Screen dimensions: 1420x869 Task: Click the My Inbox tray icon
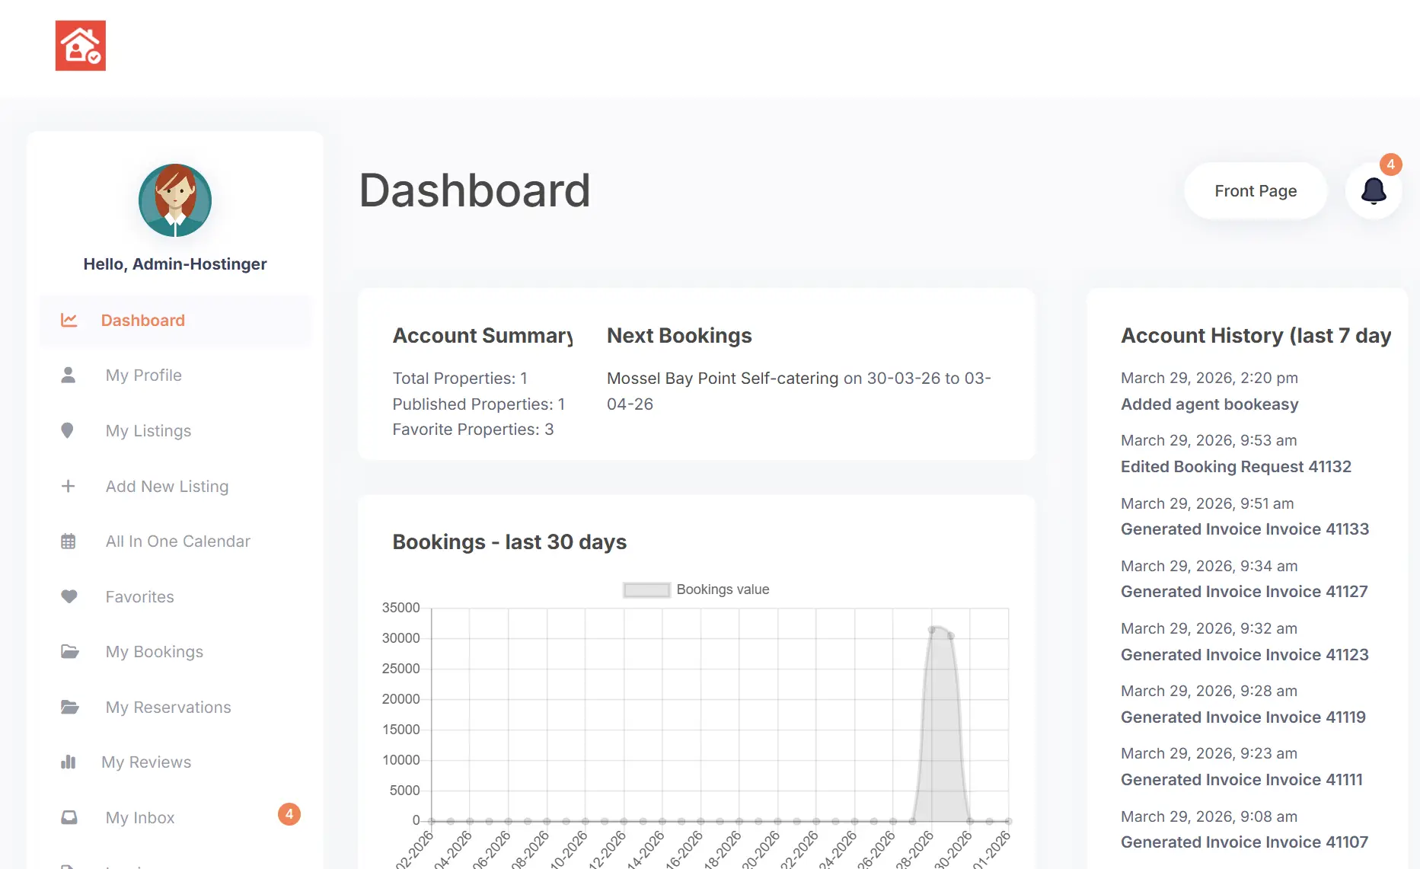click(69, 817)
